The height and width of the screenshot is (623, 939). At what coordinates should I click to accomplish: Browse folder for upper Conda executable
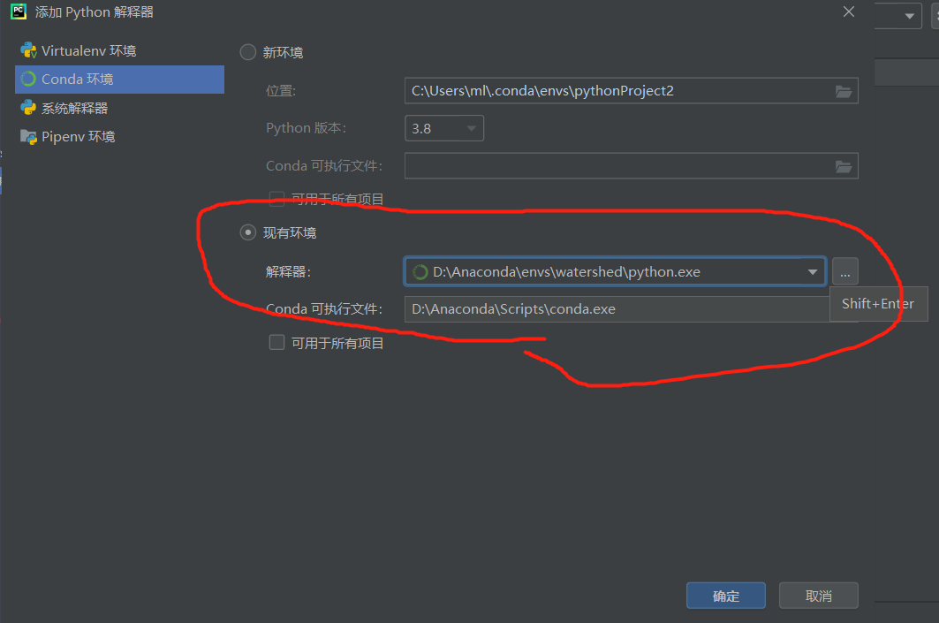(x=844, y=166)
